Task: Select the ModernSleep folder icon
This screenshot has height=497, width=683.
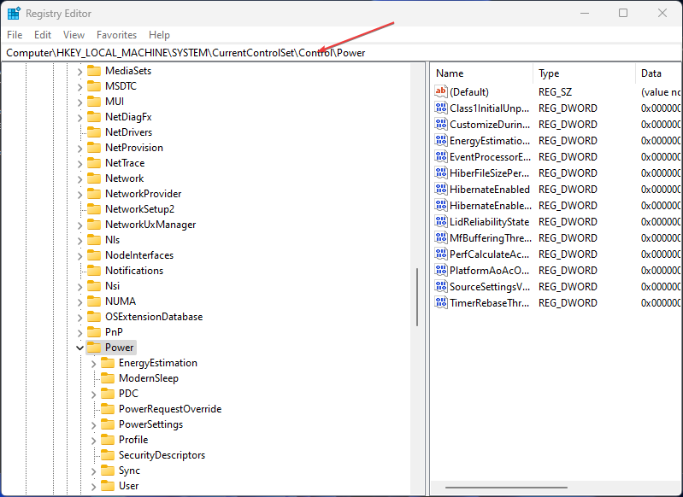Action: (x=108, y=378)
